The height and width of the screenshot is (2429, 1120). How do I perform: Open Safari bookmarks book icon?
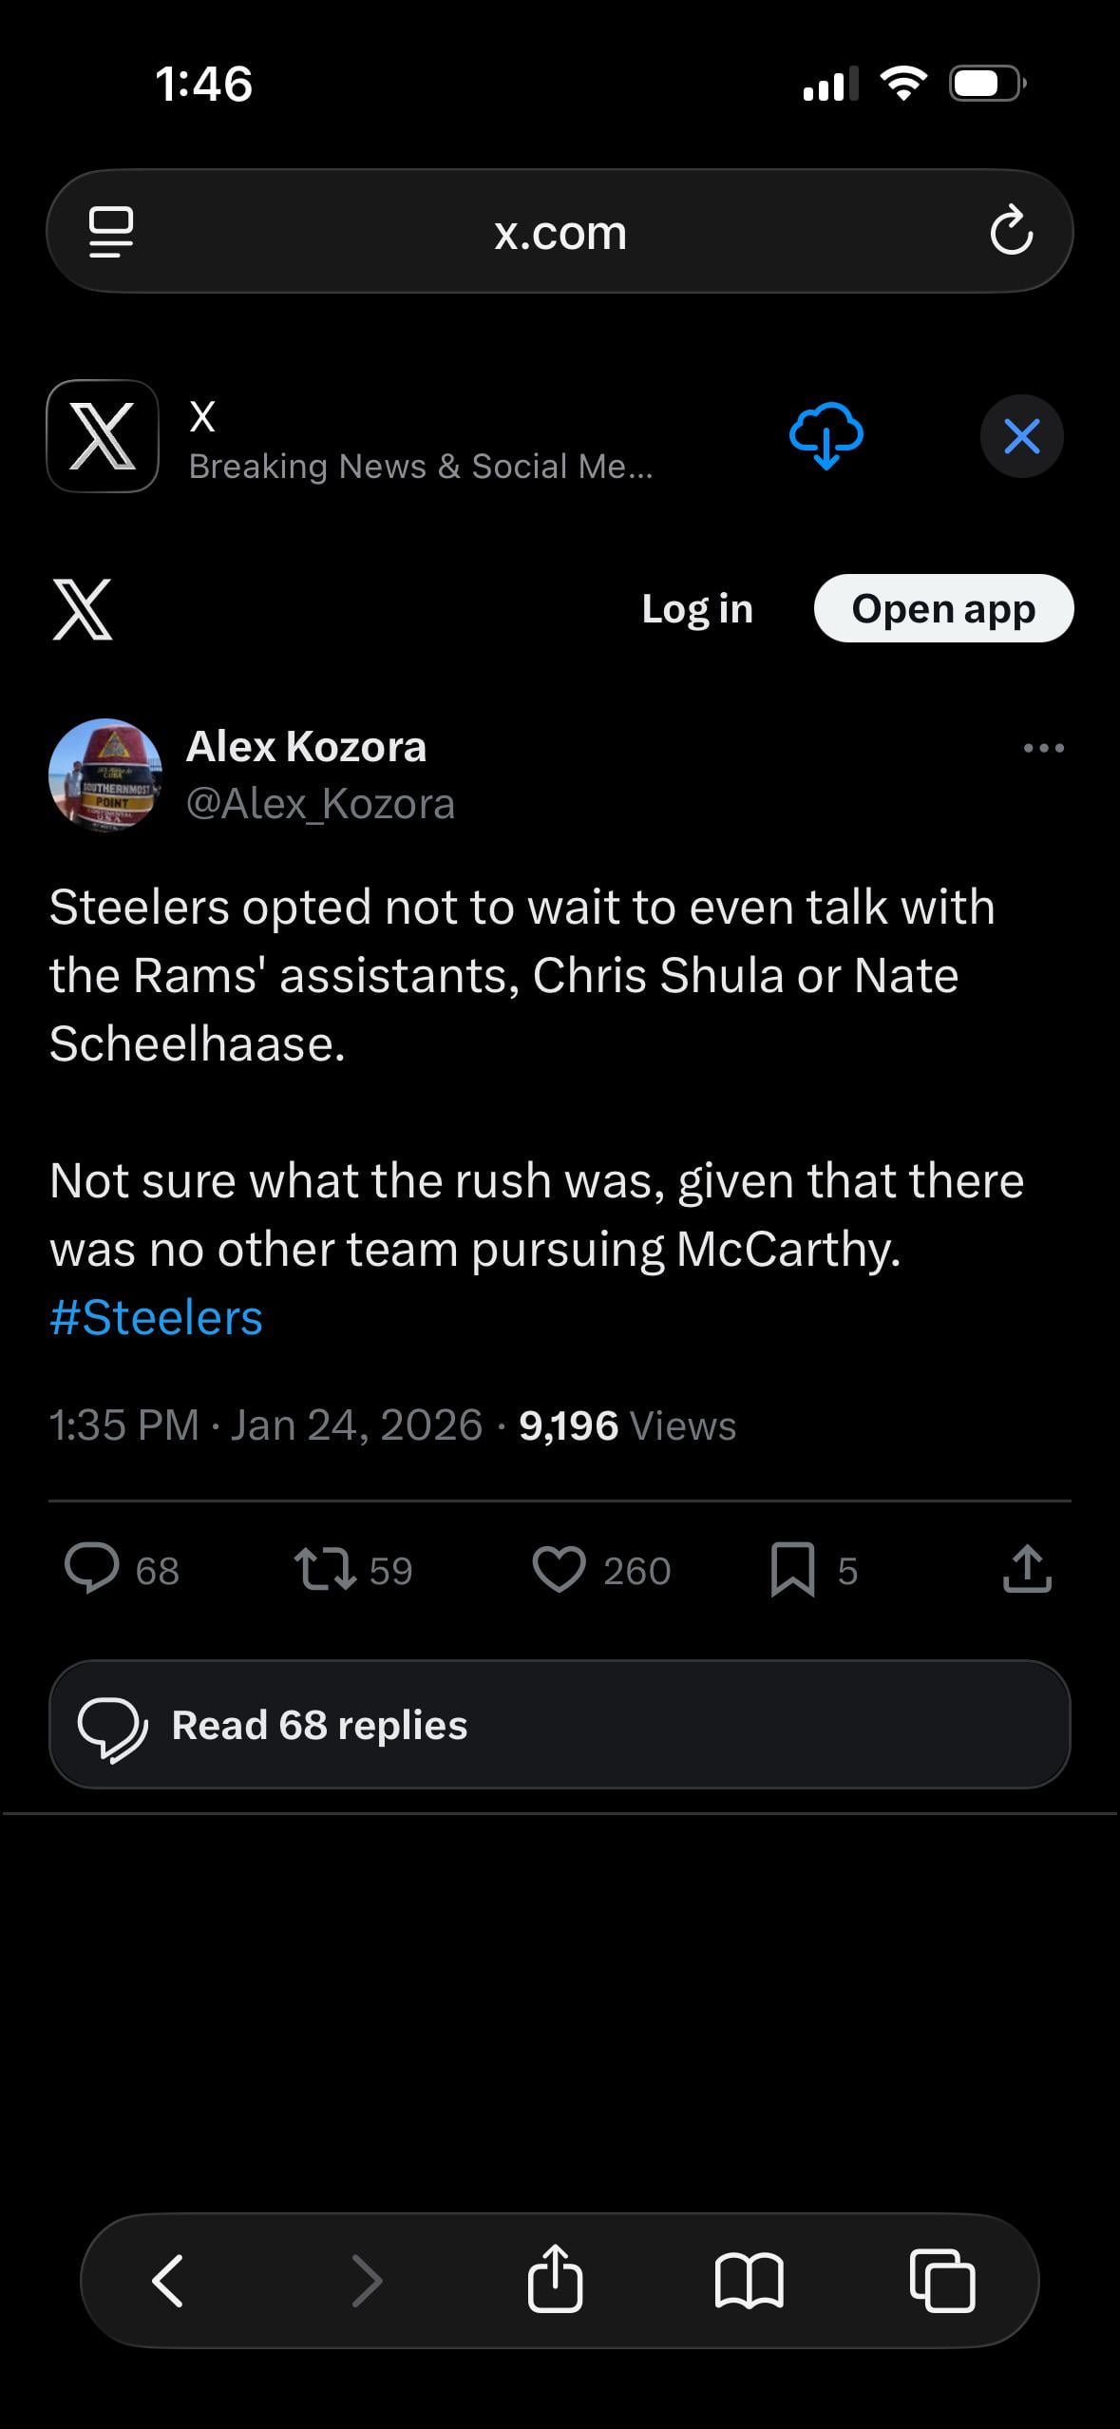749,2280
